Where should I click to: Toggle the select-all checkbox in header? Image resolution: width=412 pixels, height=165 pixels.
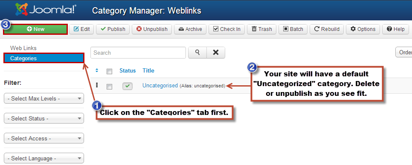click(x=109, y=71)
